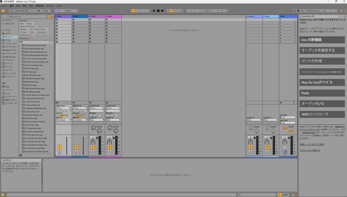Toggle the Punch-In switch icon
Image resolution: width=347 pixels, height=197 pixels.
pos(203,11)
